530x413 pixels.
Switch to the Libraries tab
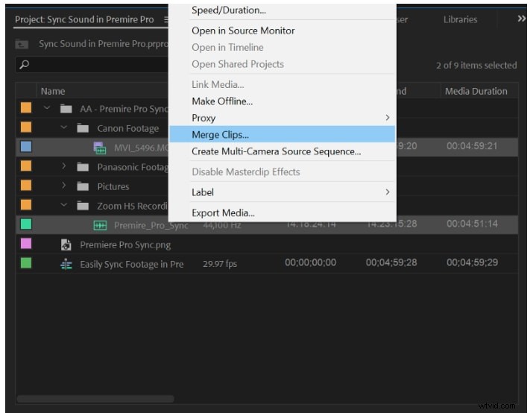point(460,19)
